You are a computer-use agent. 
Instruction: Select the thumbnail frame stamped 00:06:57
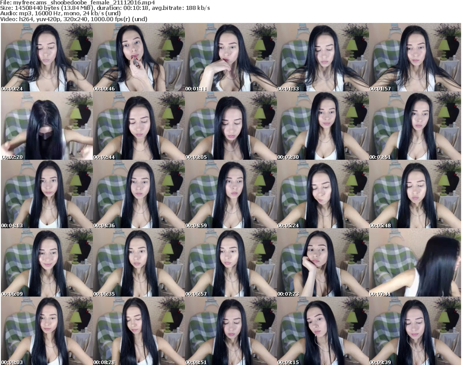(x=231, y=262)
